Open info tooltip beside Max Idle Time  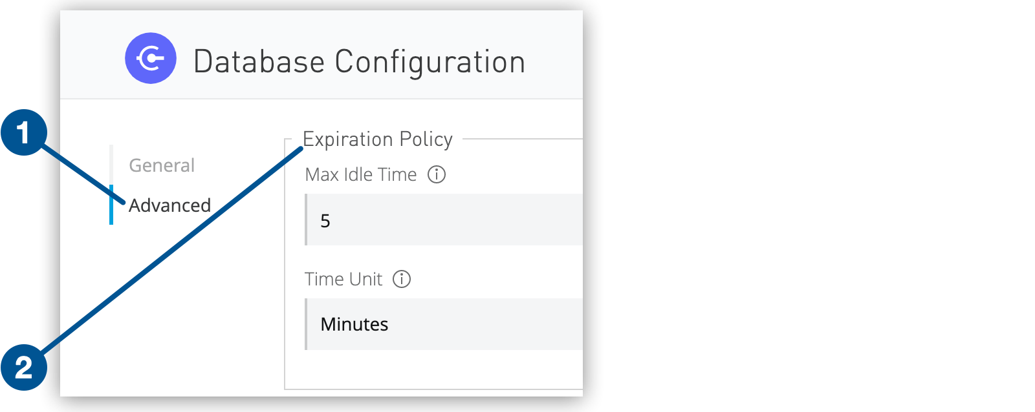pyautogui.click(x=437, y=174)
